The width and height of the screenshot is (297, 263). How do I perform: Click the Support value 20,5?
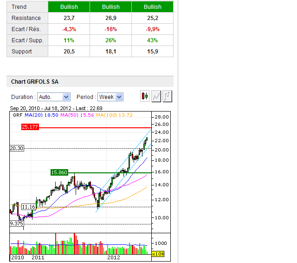point(69,52)
